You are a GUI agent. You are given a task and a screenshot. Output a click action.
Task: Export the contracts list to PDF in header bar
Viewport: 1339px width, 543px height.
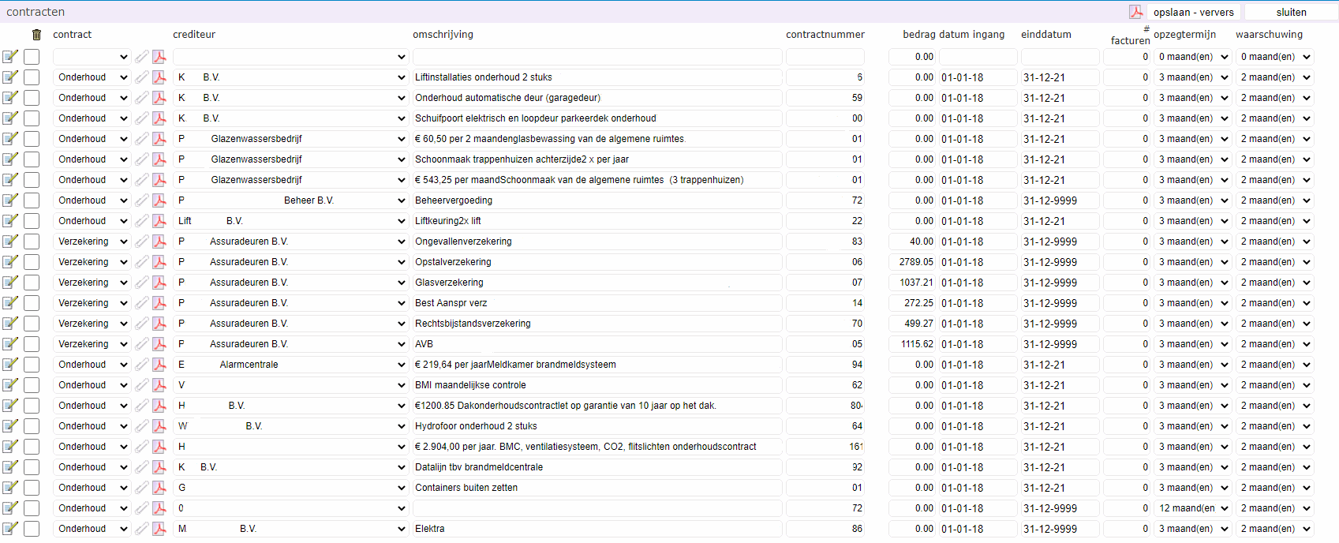click(x=1135, y=12)
